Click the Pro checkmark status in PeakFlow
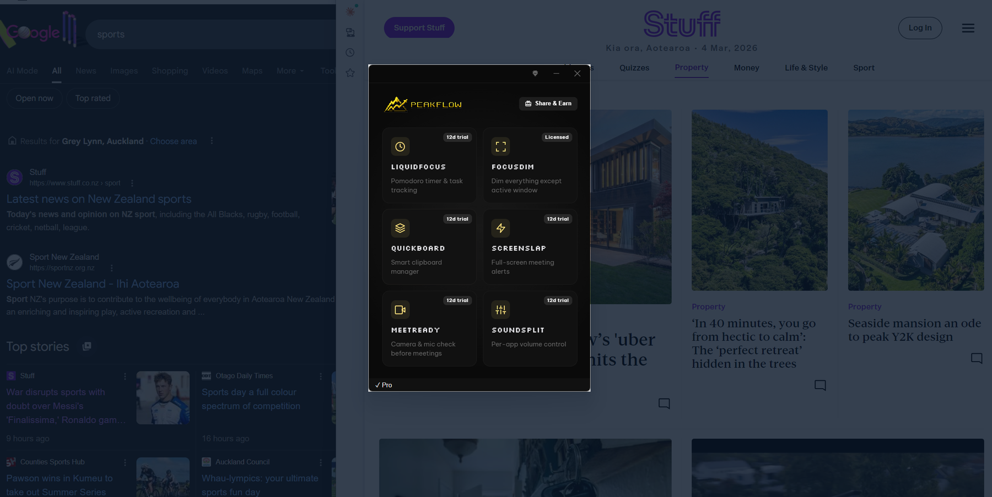Image resolution: width=992 pixels, height=497 pixels. pos(384,385)
